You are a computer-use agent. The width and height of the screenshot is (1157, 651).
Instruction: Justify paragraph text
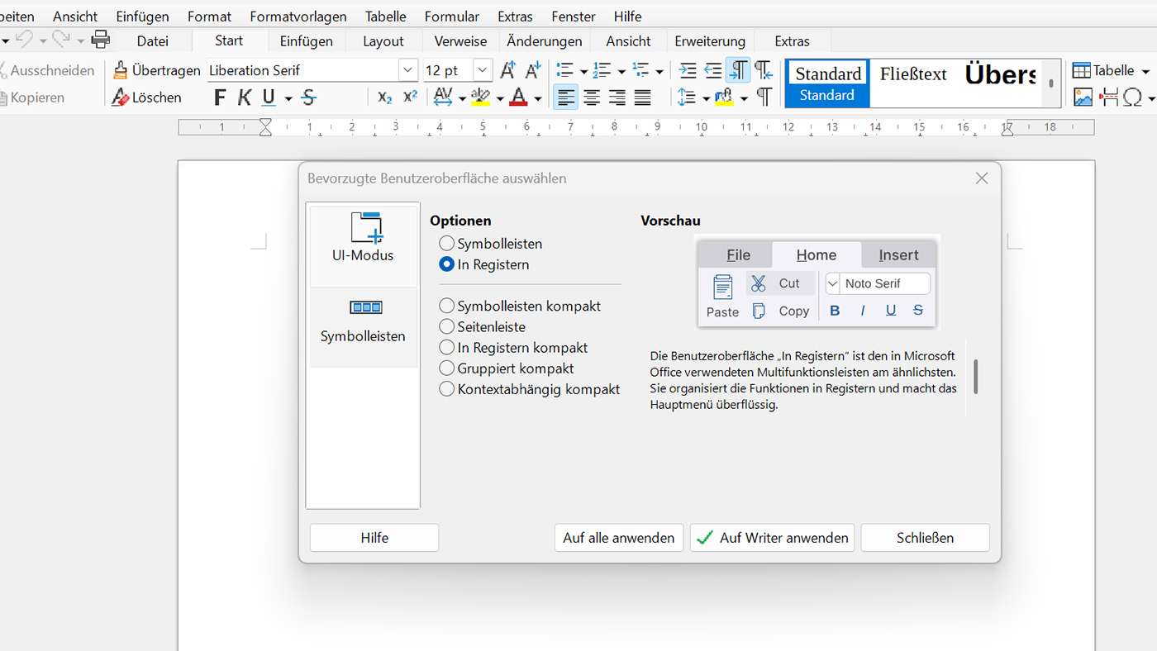(643, 97)
